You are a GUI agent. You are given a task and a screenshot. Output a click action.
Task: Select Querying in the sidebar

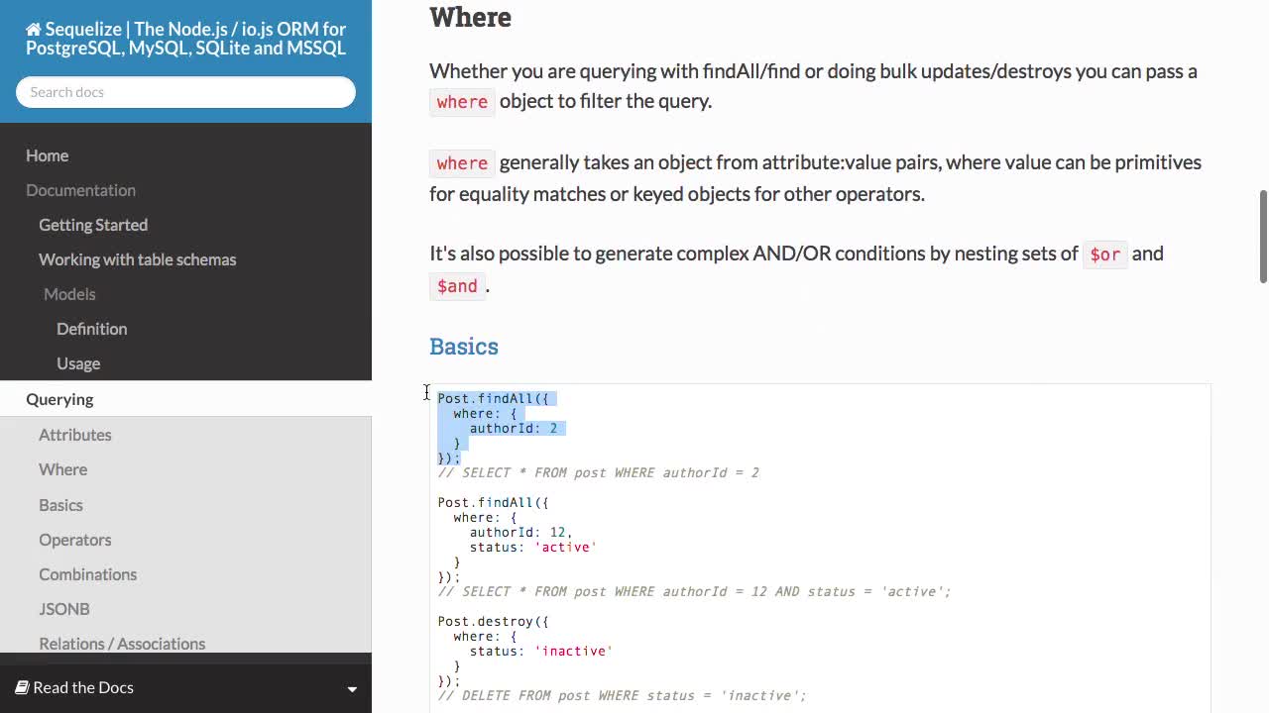click(x=59, y=399)
